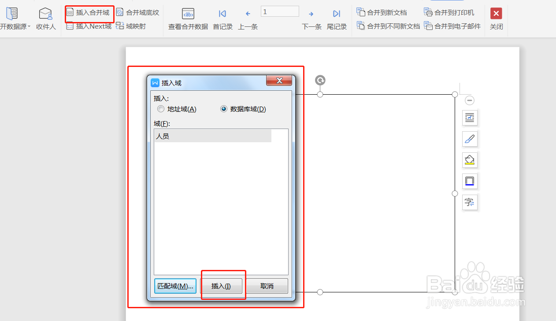Click 合并到不同新文档 in the toolbar

coord(388,26)
